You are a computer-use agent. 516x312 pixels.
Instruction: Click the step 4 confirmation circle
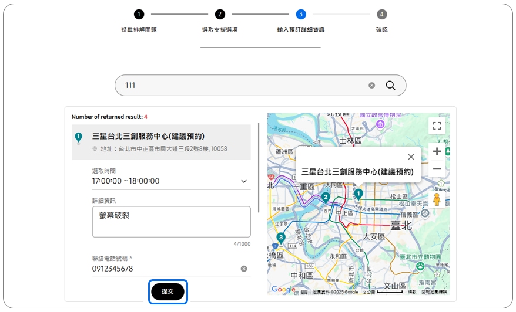point(382,14)
